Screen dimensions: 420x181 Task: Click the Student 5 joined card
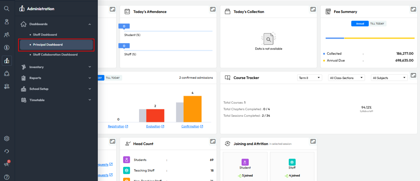245,166
